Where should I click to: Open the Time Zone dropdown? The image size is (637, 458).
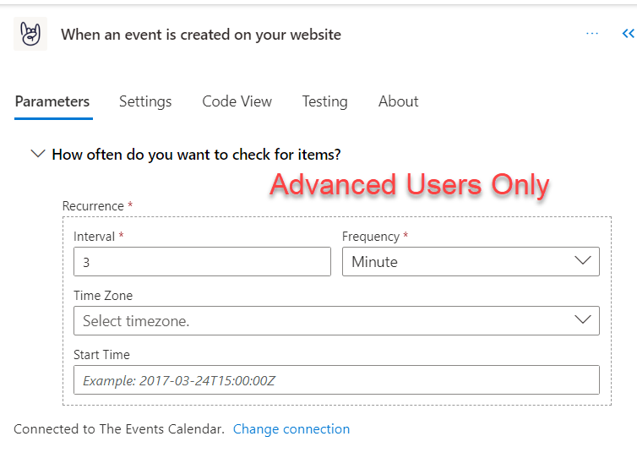[x=336, y=320]
